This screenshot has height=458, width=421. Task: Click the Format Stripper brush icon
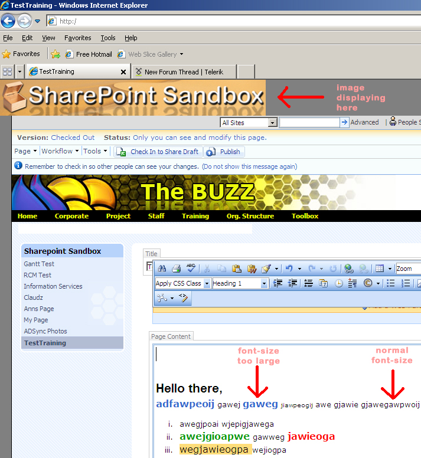[266, 268]
